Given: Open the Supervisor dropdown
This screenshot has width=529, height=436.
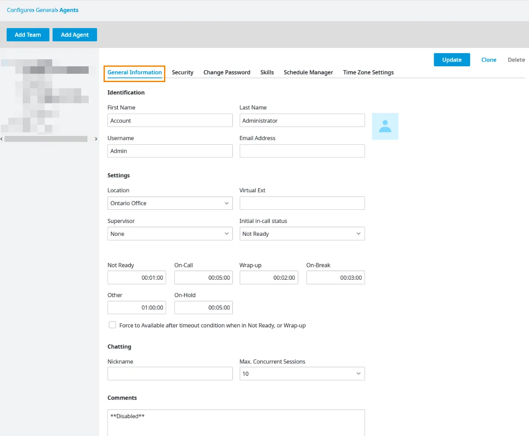Looking at the screenshot, I should tap(170, 234).
